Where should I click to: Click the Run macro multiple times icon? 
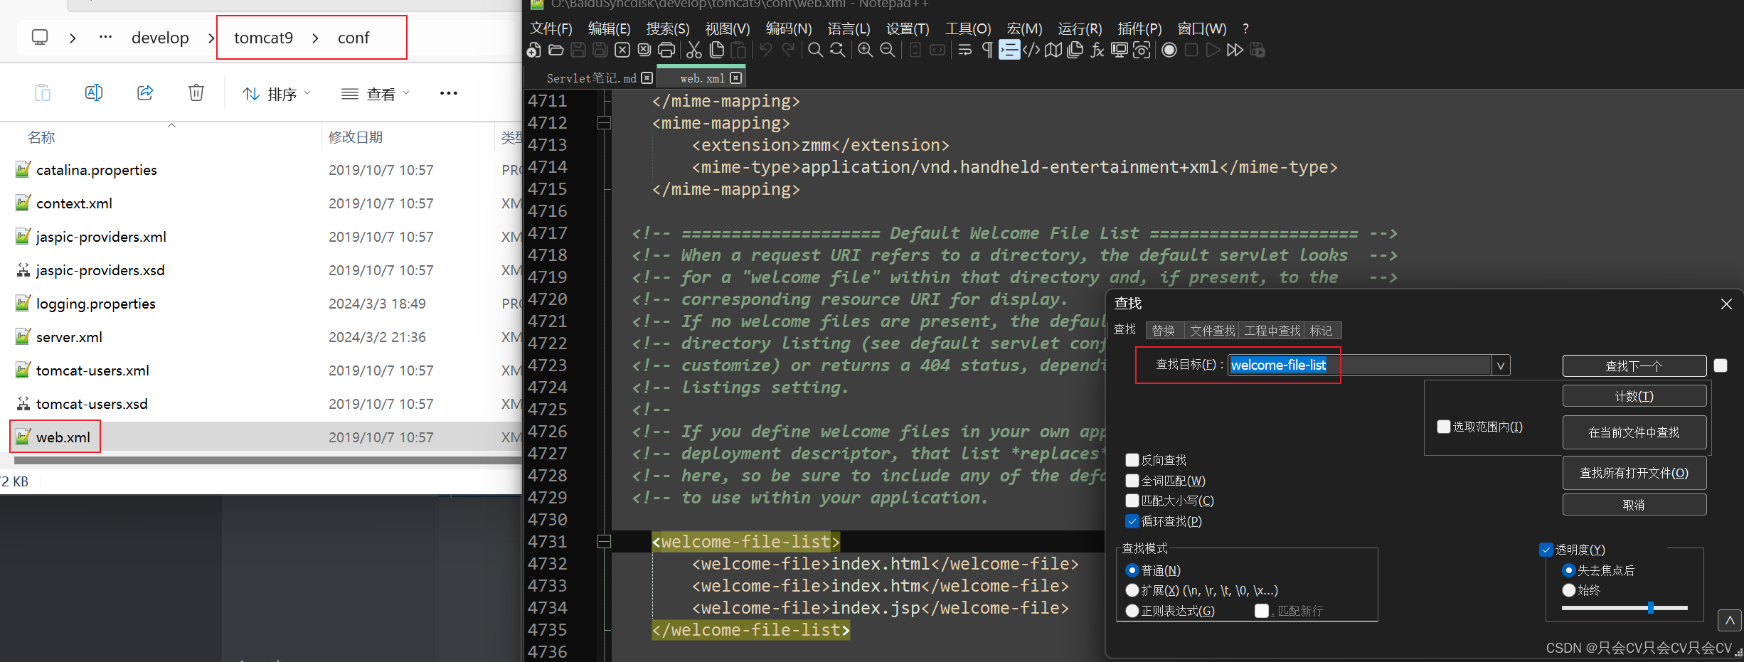(x=1235, y=50)
